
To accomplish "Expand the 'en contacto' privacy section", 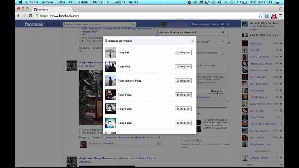I will [223, 54].
